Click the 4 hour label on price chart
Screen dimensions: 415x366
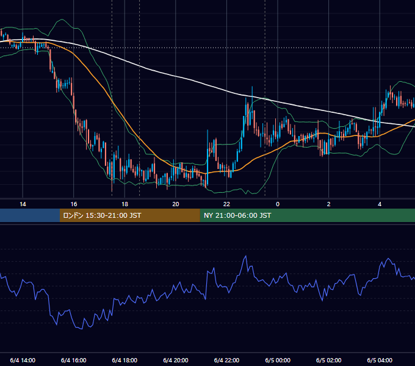[x=380, y=204]
